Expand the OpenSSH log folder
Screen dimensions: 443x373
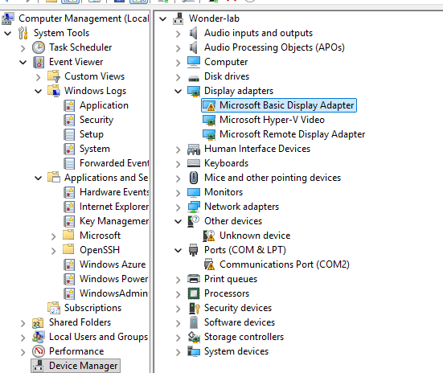(x=53, y=250)
